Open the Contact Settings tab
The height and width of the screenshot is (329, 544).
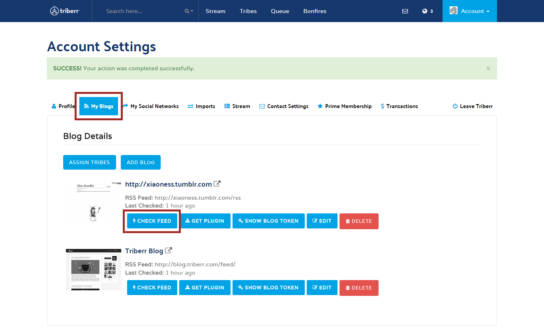click(x=284, y=106)
